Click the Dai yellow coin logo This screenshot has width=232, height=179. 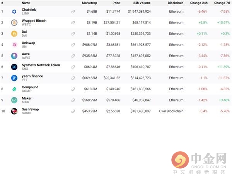pyautogui.click(x=14, y=34)
